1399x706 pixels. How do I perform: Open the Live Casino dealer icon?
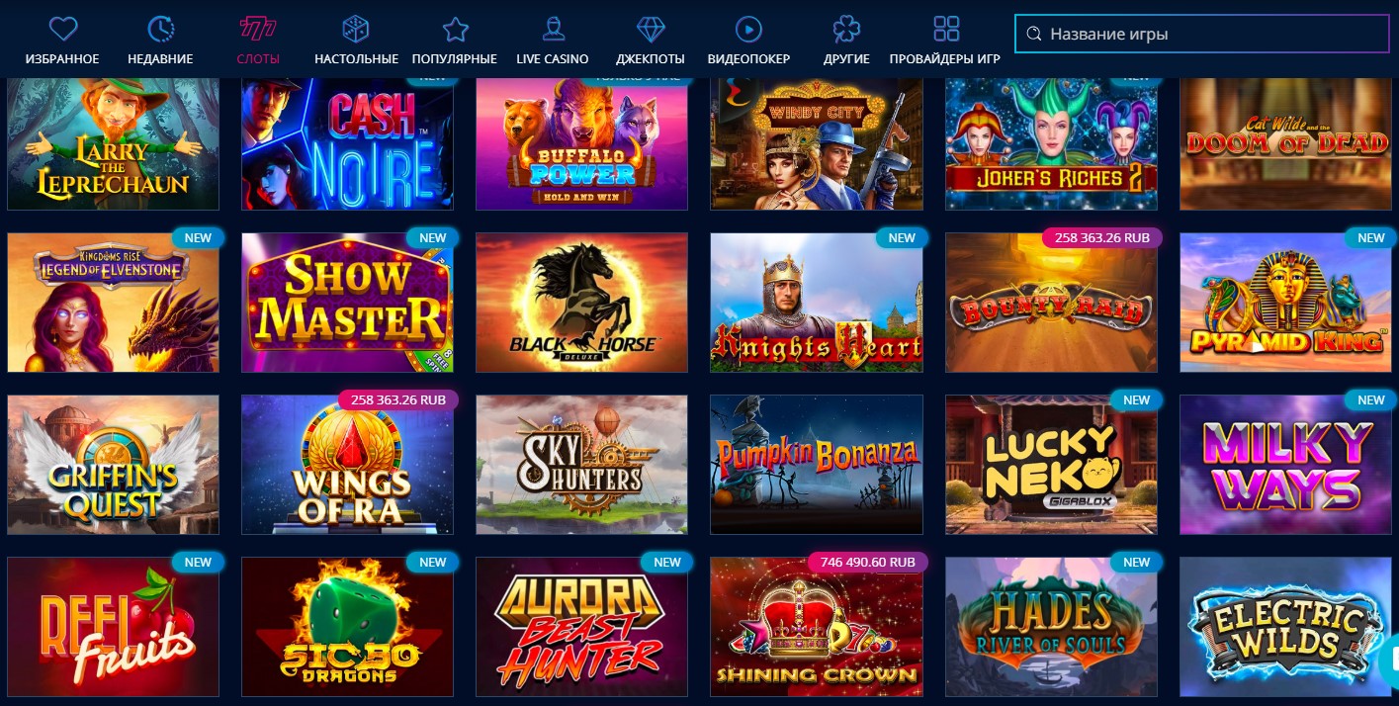[x=553, y=28]
